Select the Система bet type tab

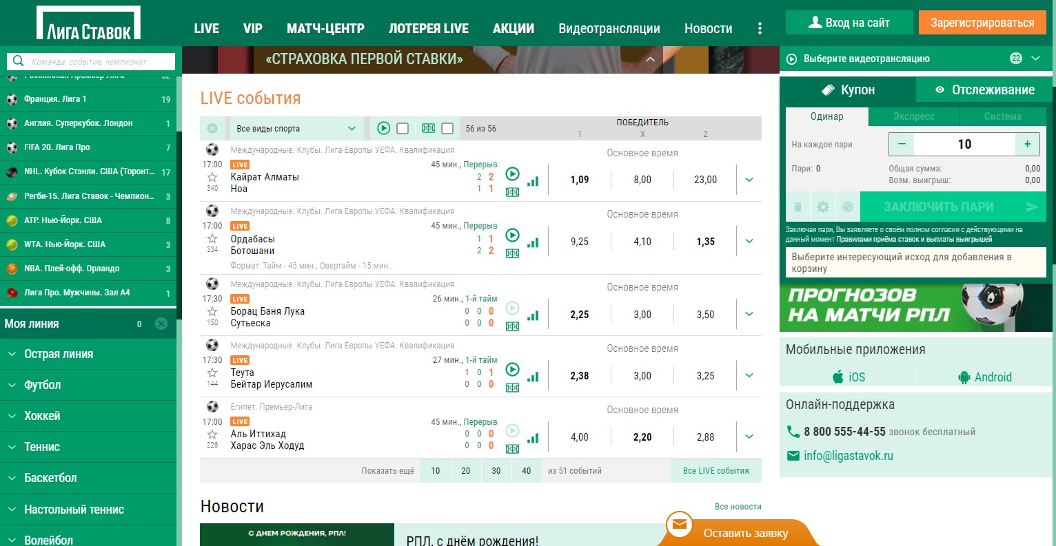tap(1003, 116)
